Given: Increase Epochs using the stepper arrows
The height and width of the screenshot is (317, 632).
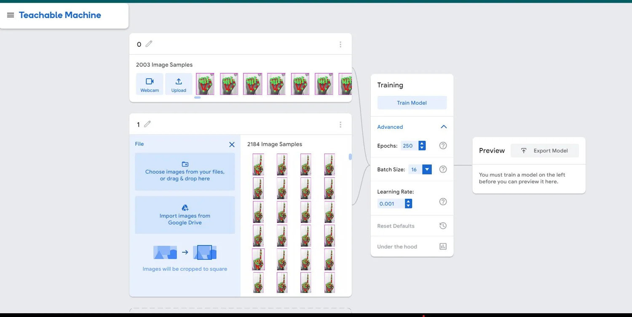Looking at the screenshot, I should (x=422, y=143).
